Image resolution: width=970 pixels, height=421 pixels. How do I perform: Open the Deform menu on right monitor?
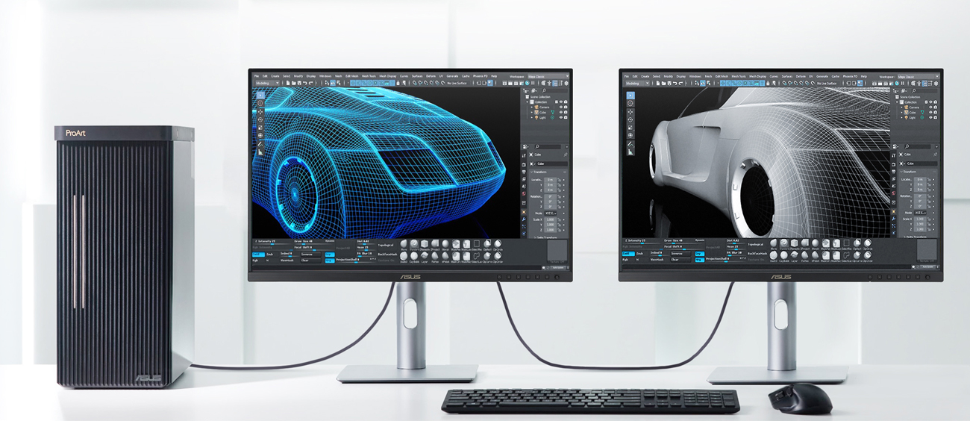(800, 76)
